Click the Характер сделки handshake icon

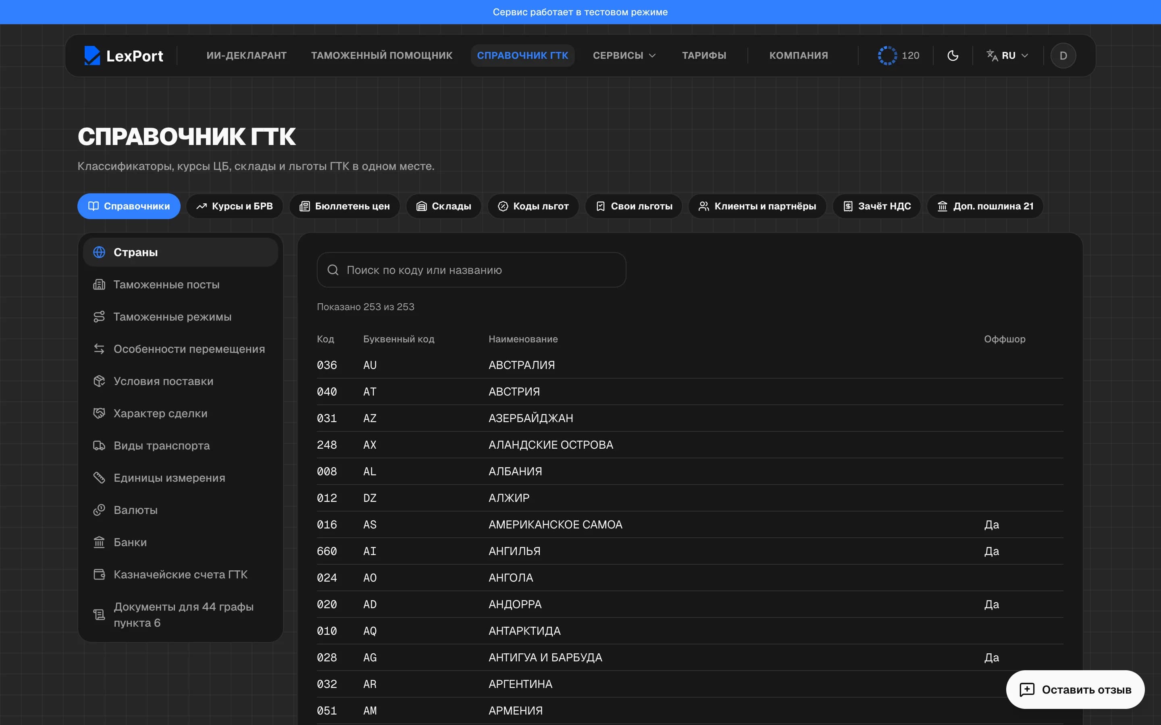99,413
